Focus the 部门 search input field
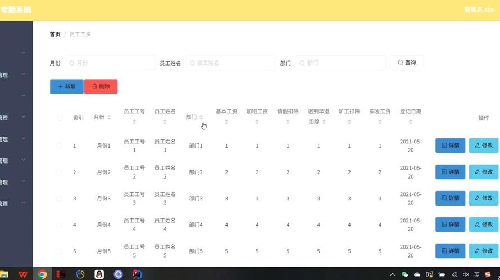 [x=340, y=63]
